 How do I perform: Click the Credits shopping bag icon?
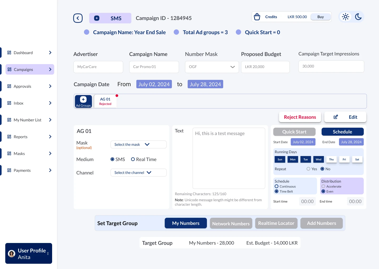click(x=257, y=17)
